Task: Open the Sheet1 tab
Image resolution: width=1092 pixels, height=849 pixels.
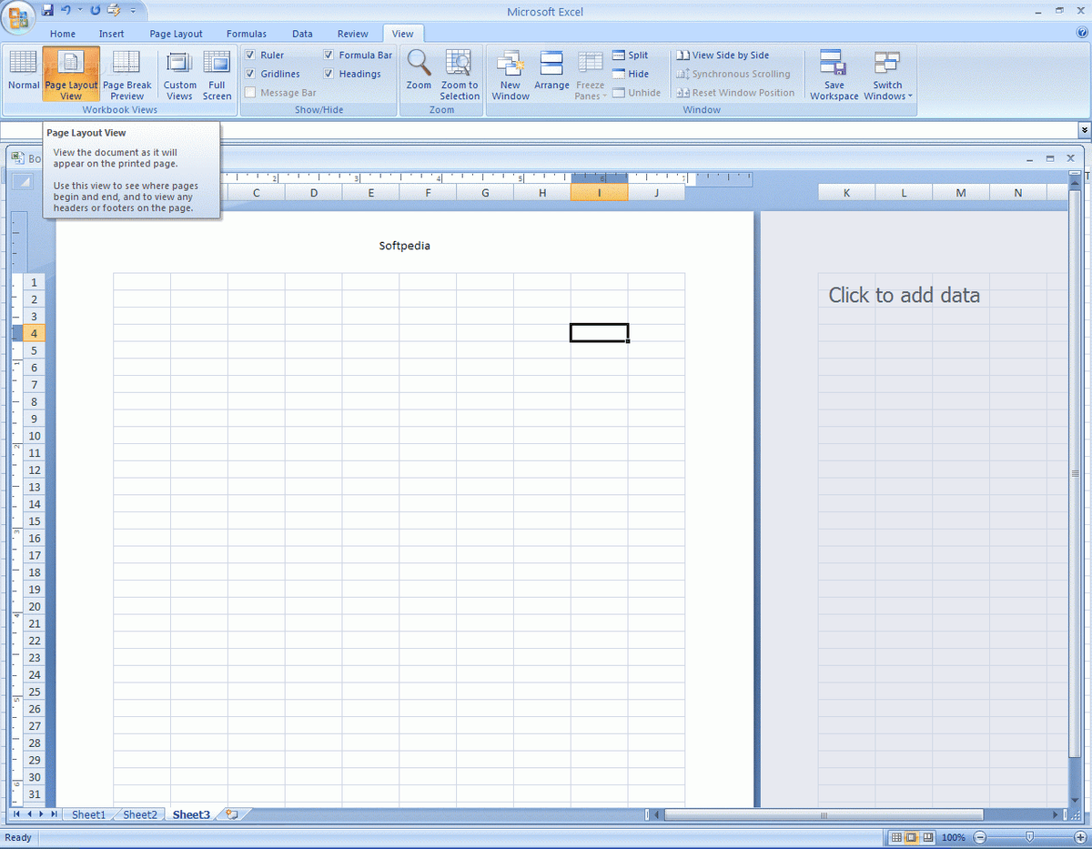Action: point(87,814)
